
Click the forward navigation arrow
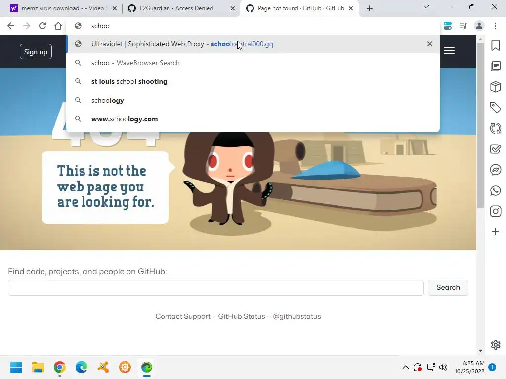(27, 26)
